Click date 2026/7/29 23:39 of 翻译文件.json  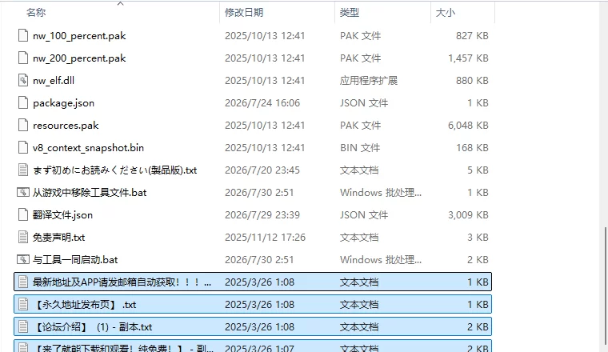[262, 215]
